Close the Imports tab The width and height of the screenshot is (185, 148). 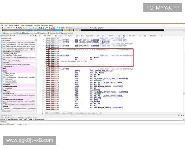[x=140, y=36]
